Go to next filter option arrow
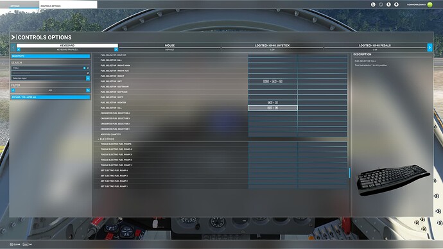The width and height of the screenshot is (443, 249). point(88,90)
